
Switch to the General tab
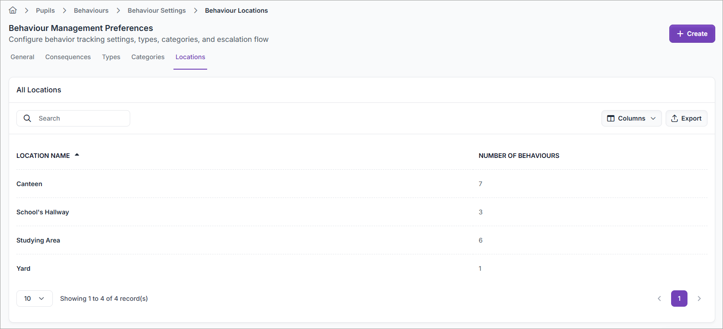22,57
